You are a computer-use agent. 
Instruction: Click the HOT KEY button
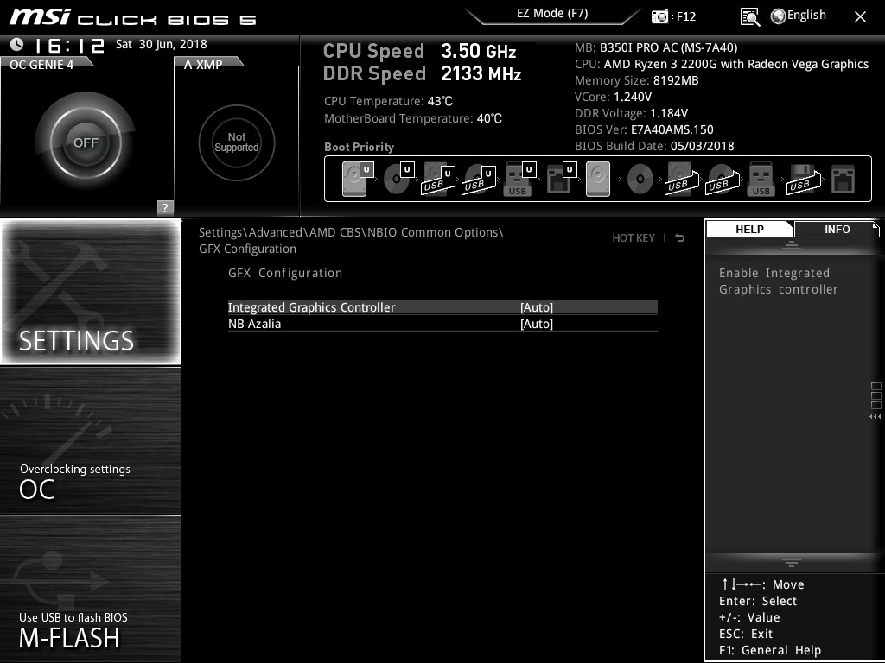634,238
